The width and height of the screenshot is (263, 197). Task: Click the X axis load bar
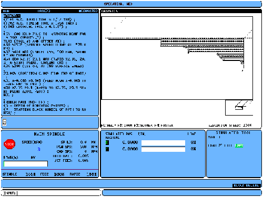pyautogui.click(x=163, y=143)
